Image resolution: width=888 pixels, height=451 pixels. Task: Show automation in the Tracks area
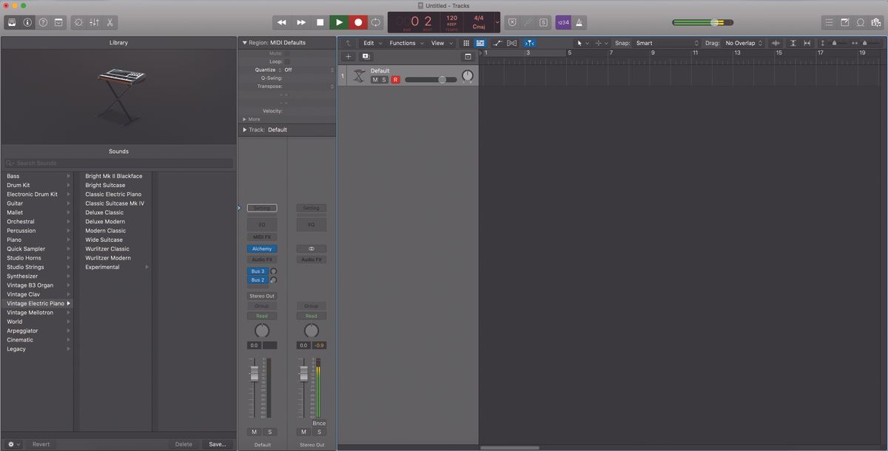(x=497, y=43)
